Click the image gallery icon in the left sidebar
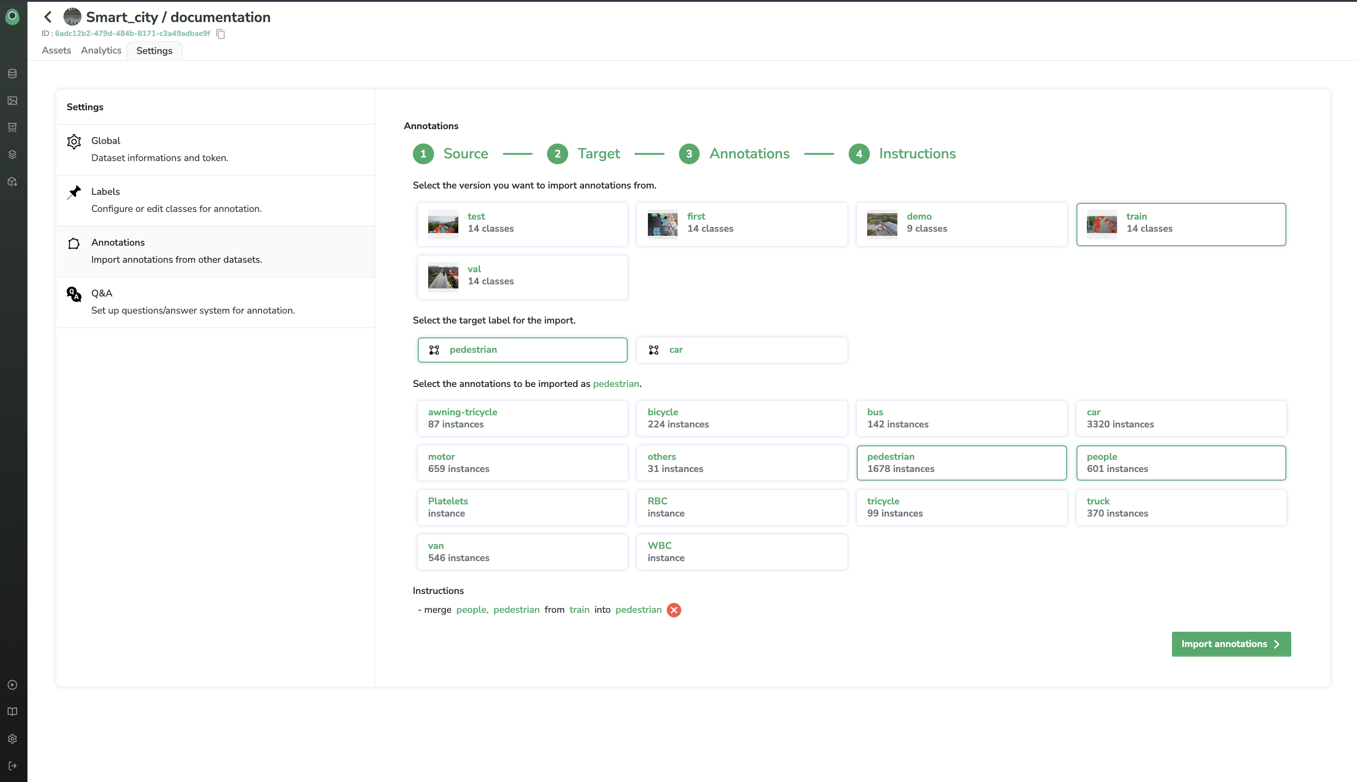The image size is (1357, 782). (x=12, y=100)
